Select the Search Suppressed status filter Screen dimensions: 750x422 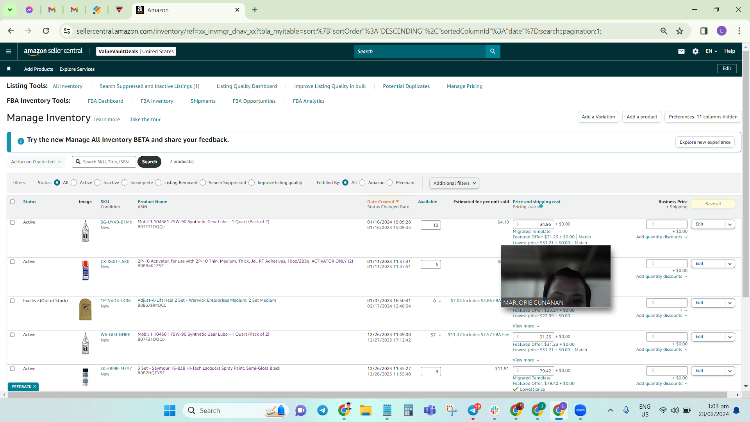[203, 182]
